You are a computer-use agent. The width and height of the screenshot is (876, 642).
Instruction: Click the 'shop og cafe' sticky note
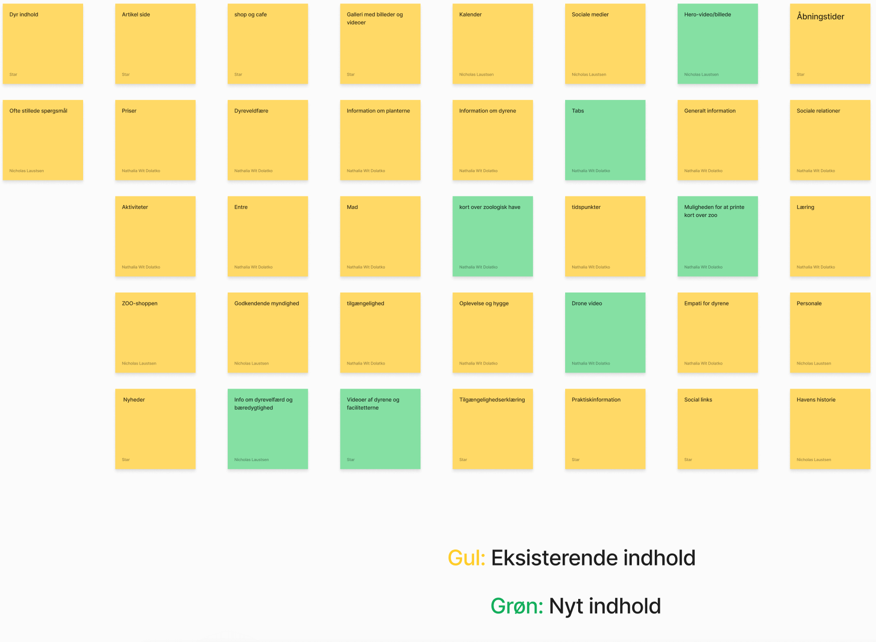point(268,44)
